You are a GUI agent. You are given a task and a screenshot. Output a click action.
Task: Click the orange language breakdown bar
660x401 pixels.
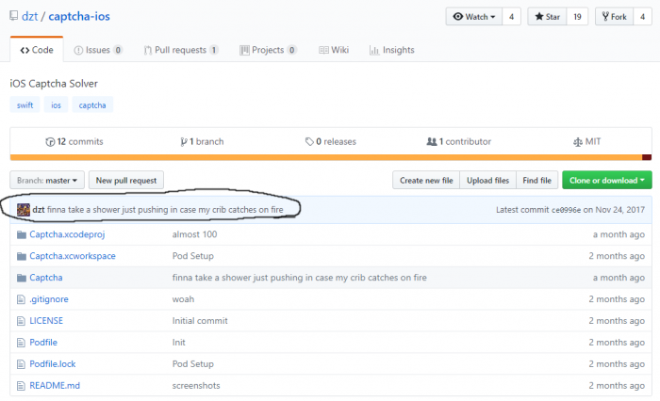[x=326, y=157]
